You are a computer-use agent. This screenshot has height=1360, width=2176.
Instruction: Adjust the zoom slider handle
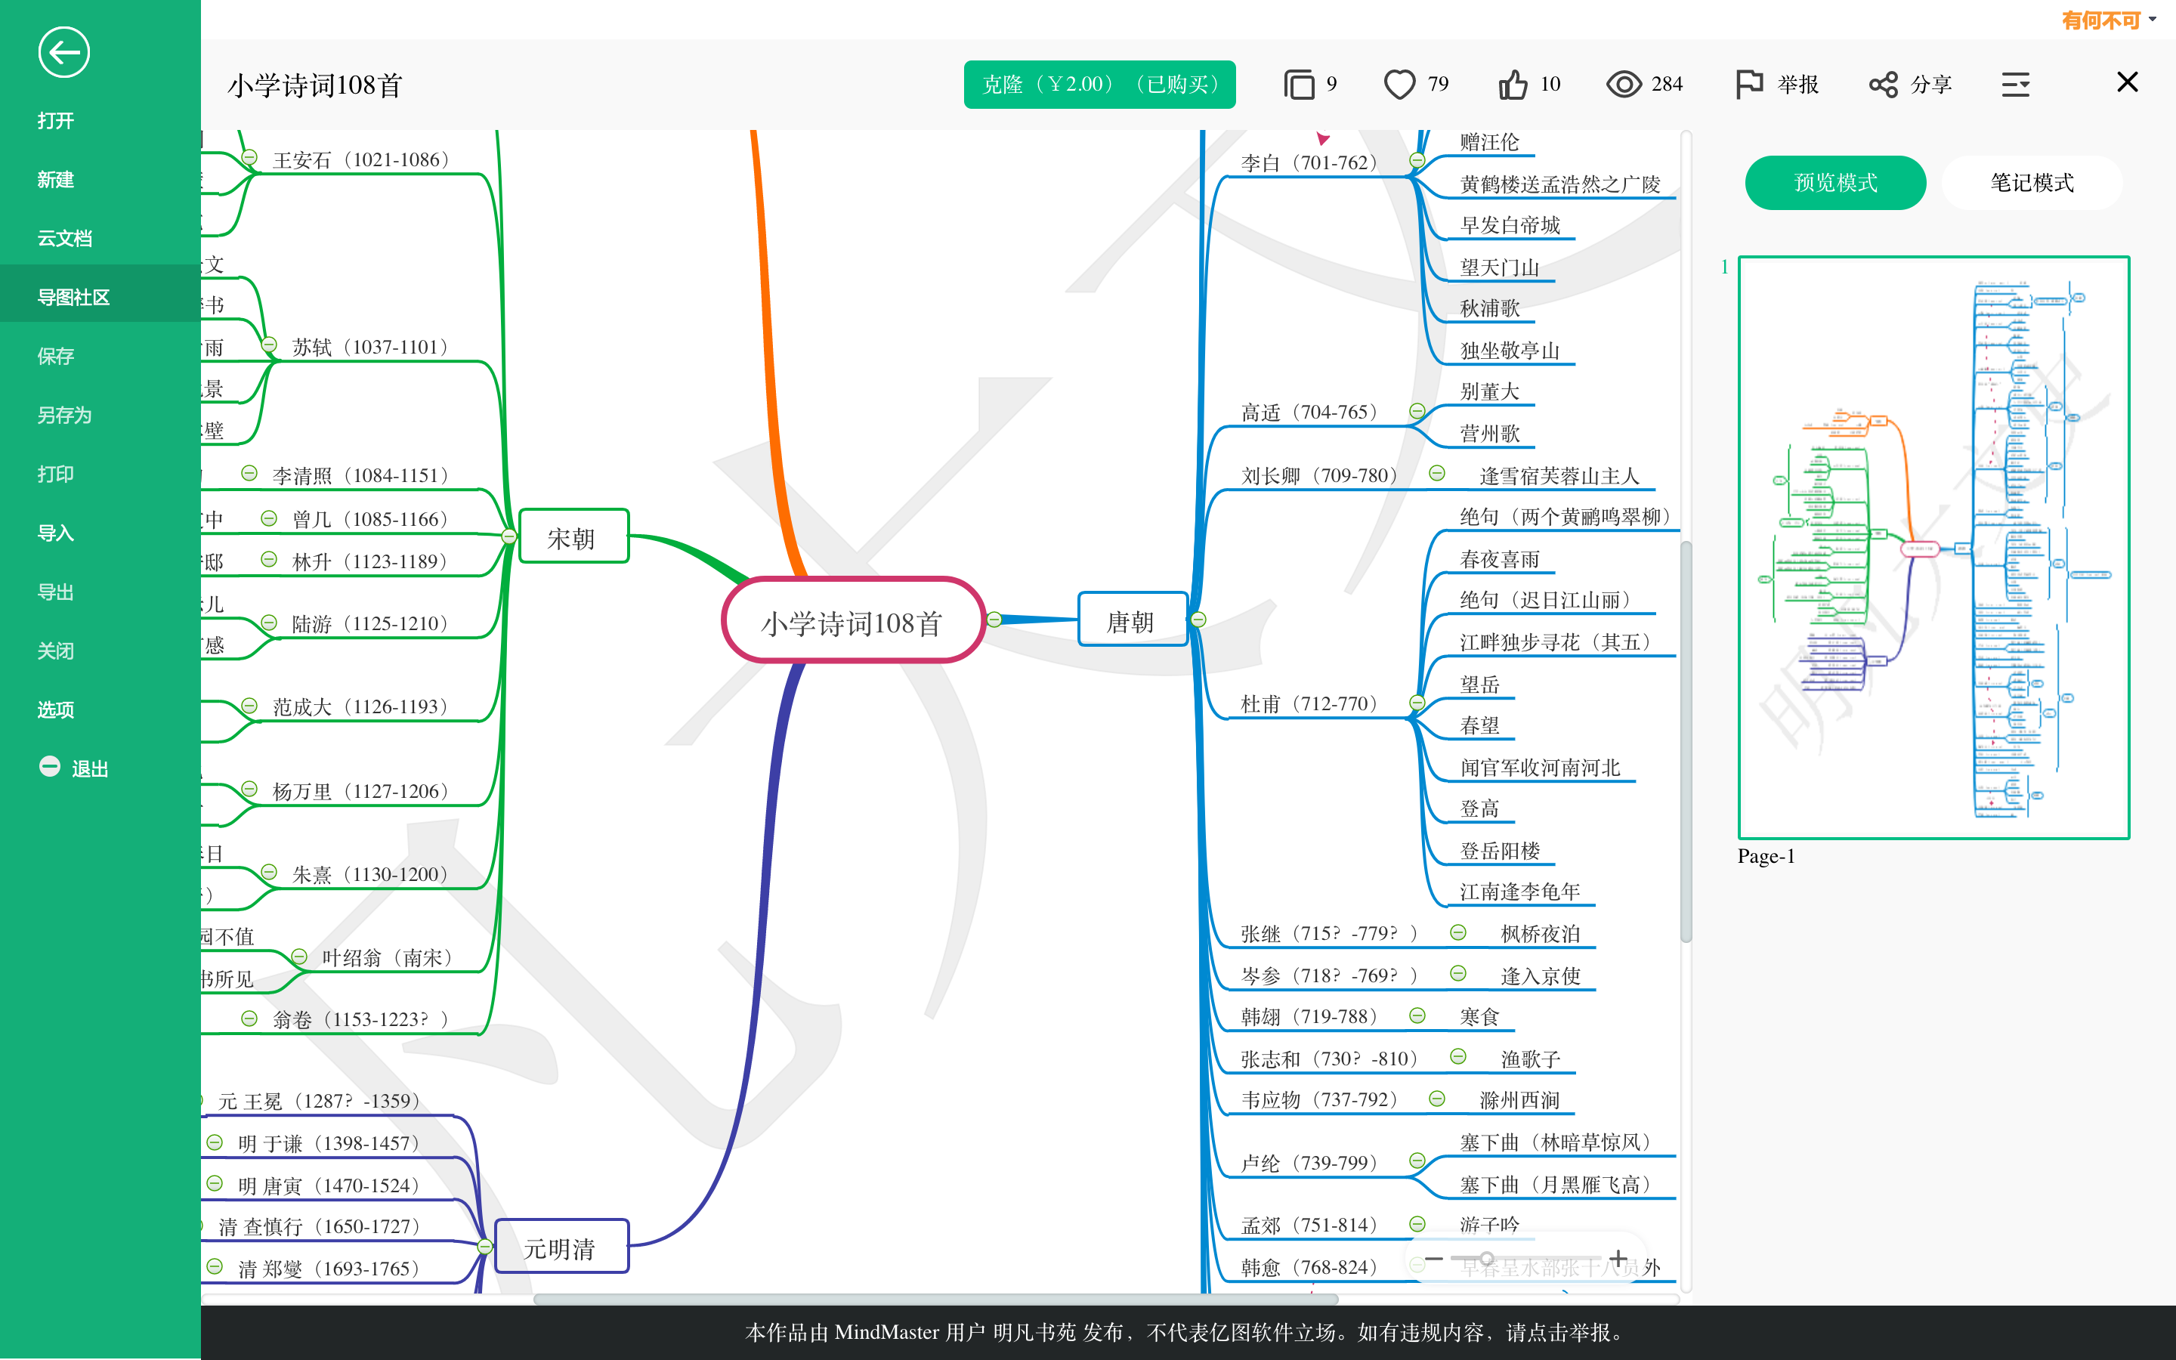1487,1258
